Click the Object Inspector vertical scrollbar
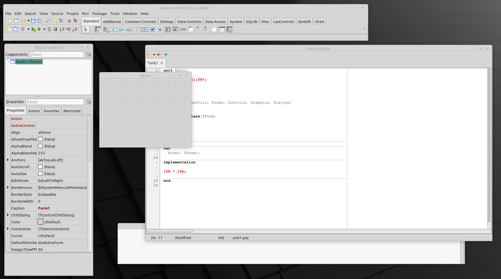 [x=90, y=138]
